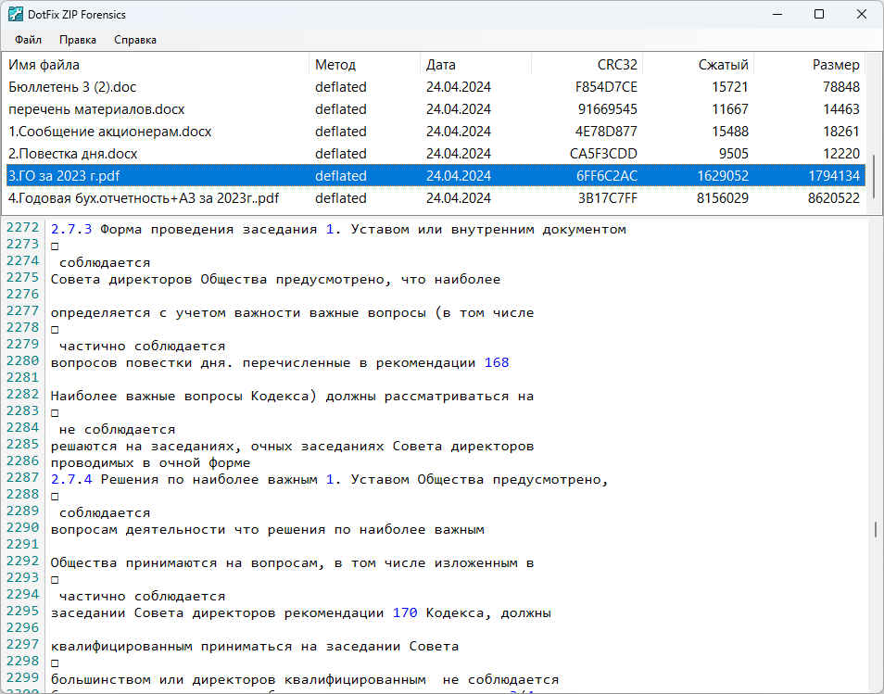
Task: Sort by Метод column header
Action: coord(364,65)
